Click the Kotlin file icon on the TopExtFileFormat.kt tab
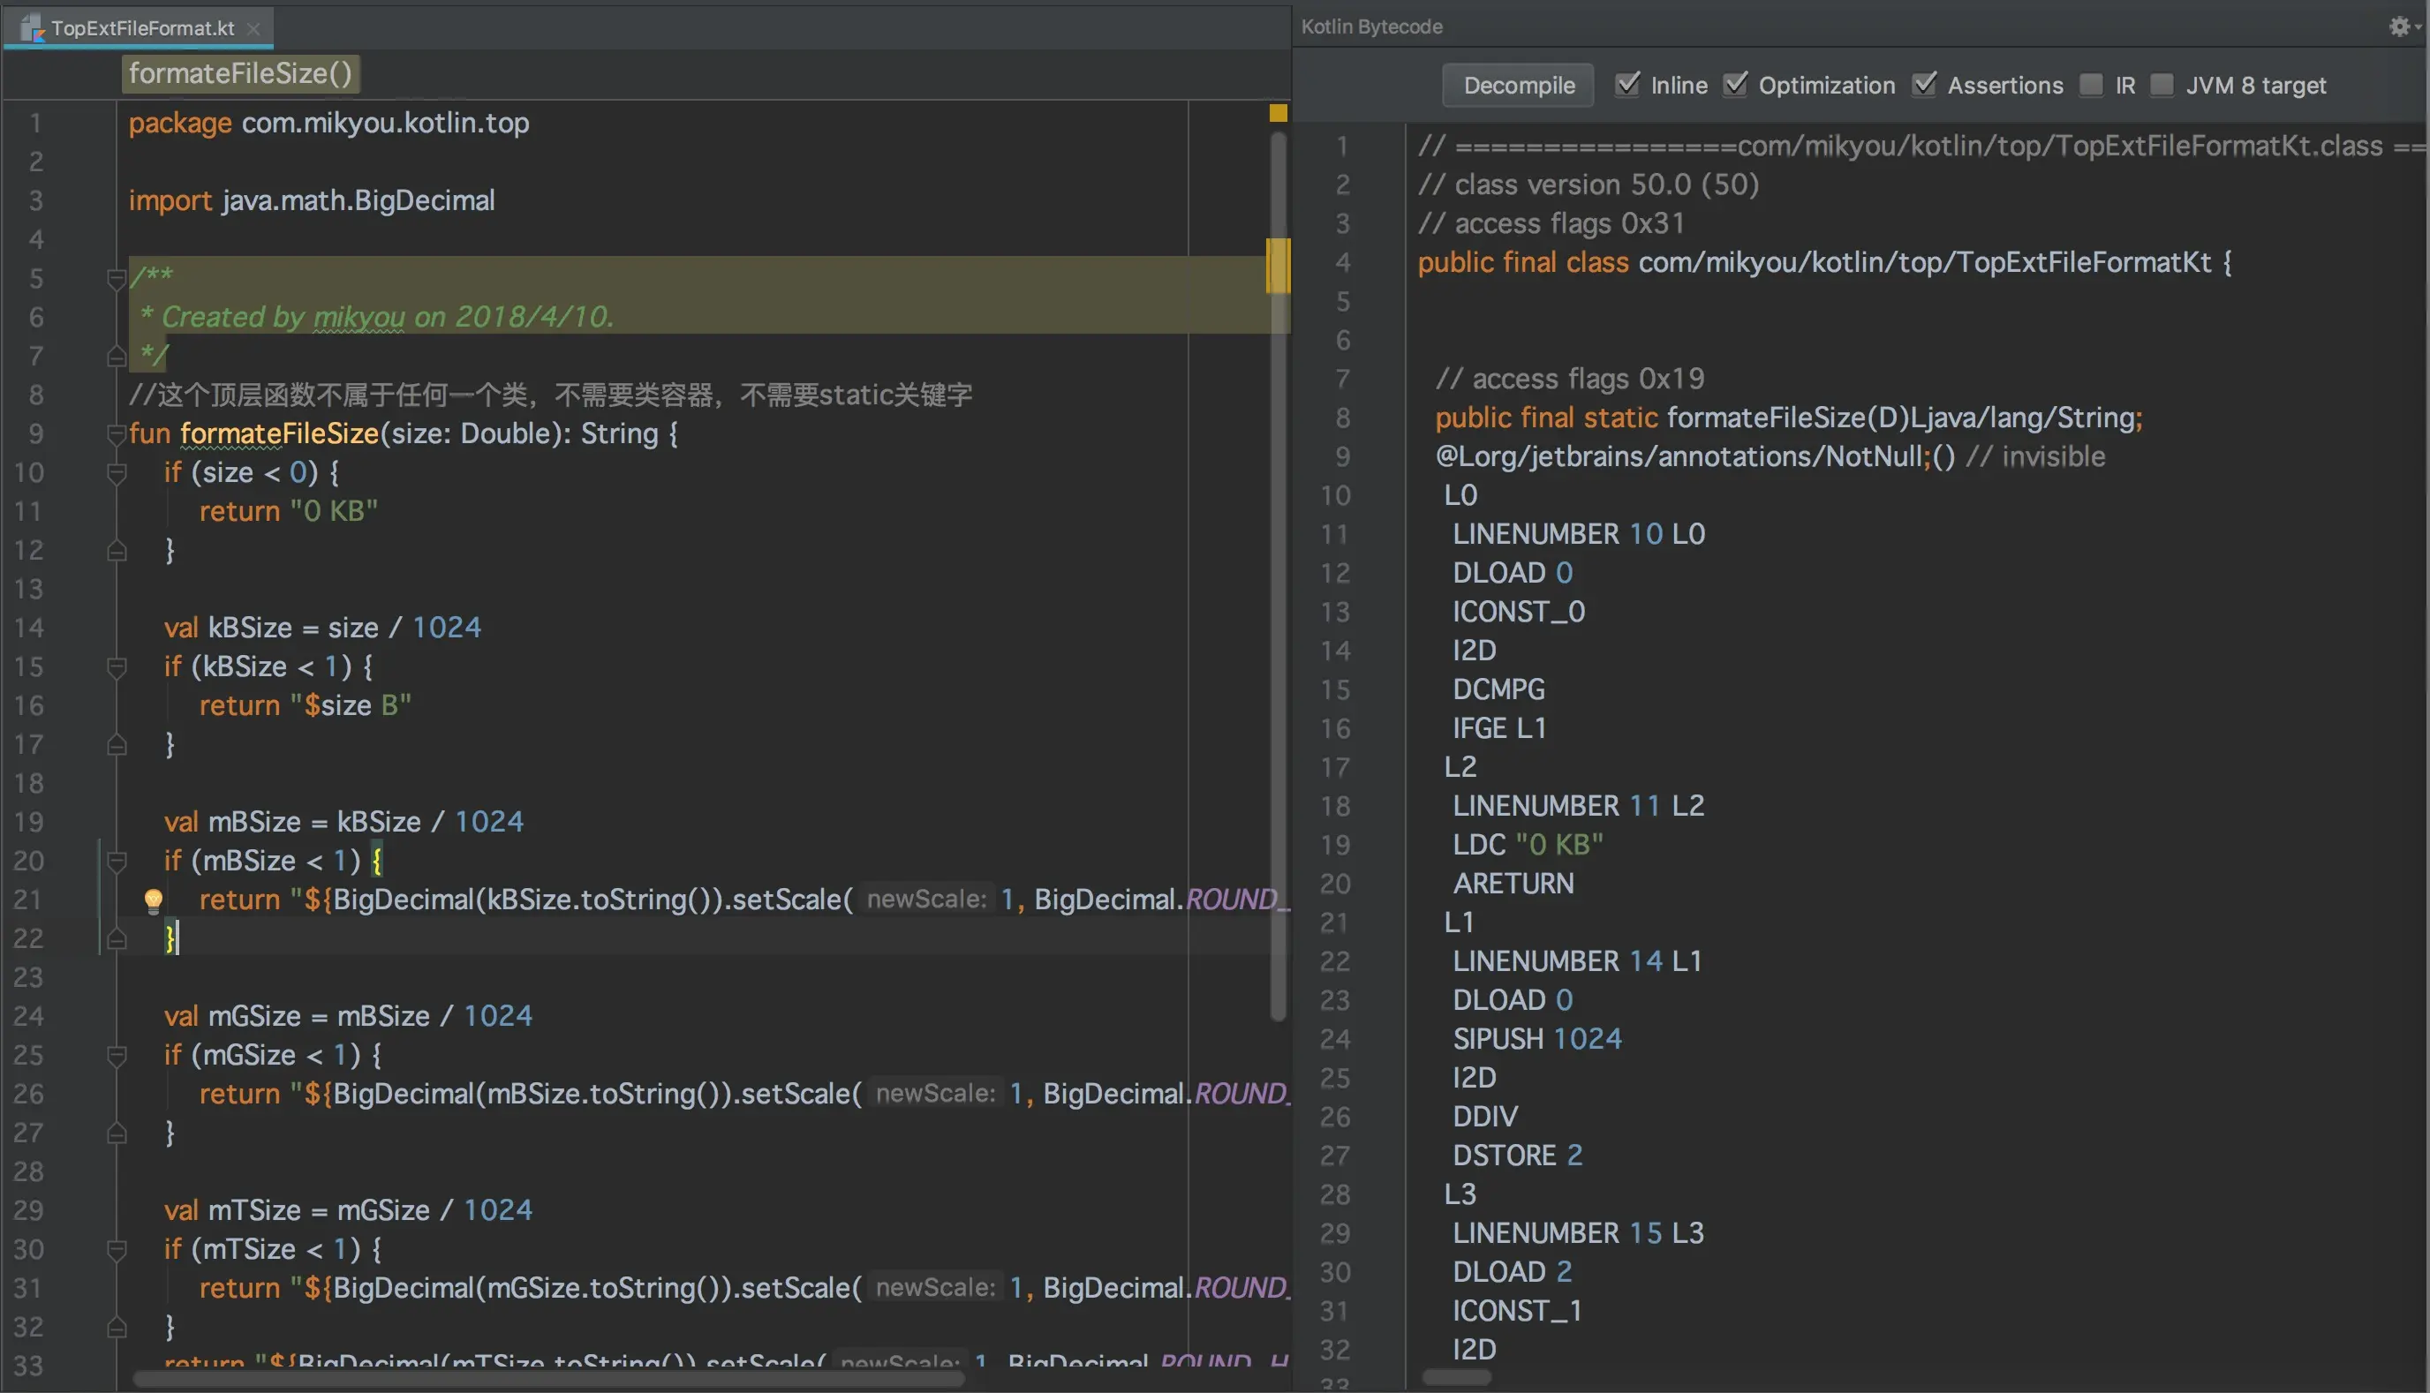The width and height of the screenshot is (2430, 1393). pyautogui.click(x=33, y=27)
